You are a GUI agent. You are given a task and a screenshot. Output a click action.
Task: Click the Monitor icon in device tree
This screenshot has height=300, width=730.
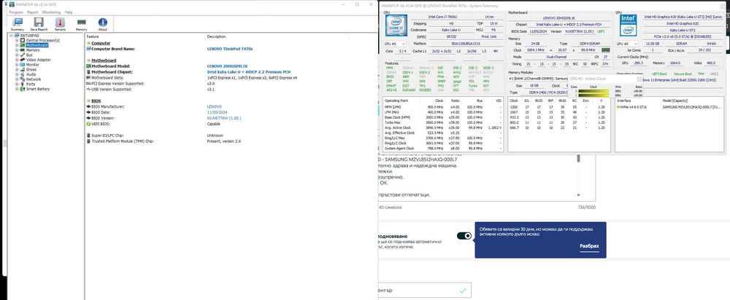(23, 65)
